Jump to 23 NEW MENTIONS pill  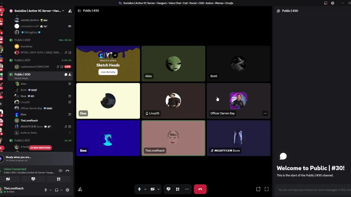click(x=40, y=148)
